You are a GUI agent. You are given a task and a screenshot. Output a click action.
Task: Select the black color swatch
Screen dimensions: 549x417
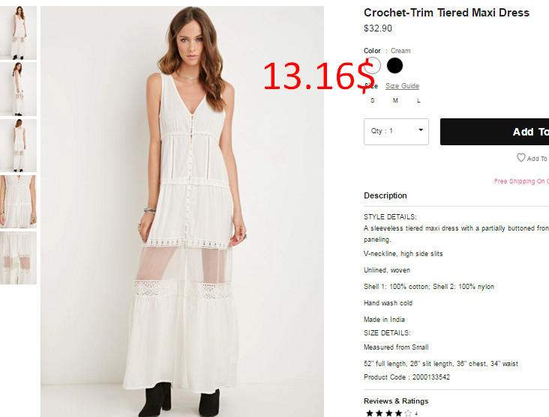394,66
